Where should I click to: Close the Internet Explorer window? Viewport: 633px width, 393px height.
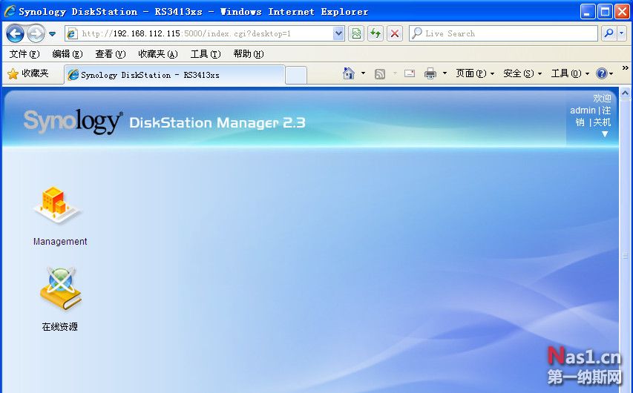click(x=622, y=11)
